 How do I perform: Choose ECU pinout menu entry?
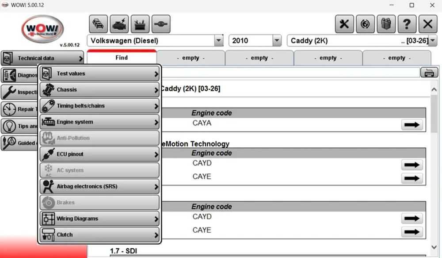[x=99, y=154]
